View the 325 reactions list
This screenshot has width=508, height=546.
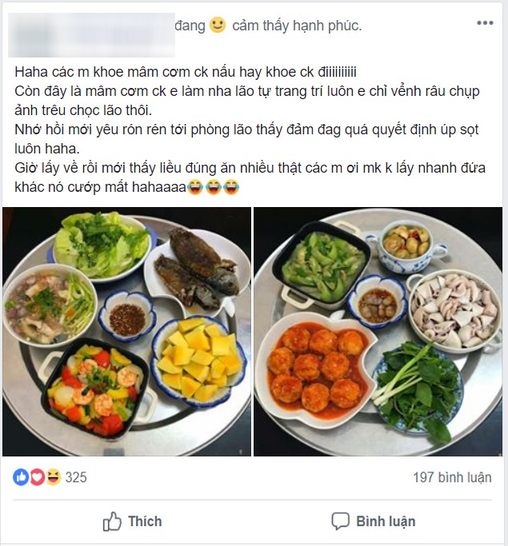click(x=76, y=477)
